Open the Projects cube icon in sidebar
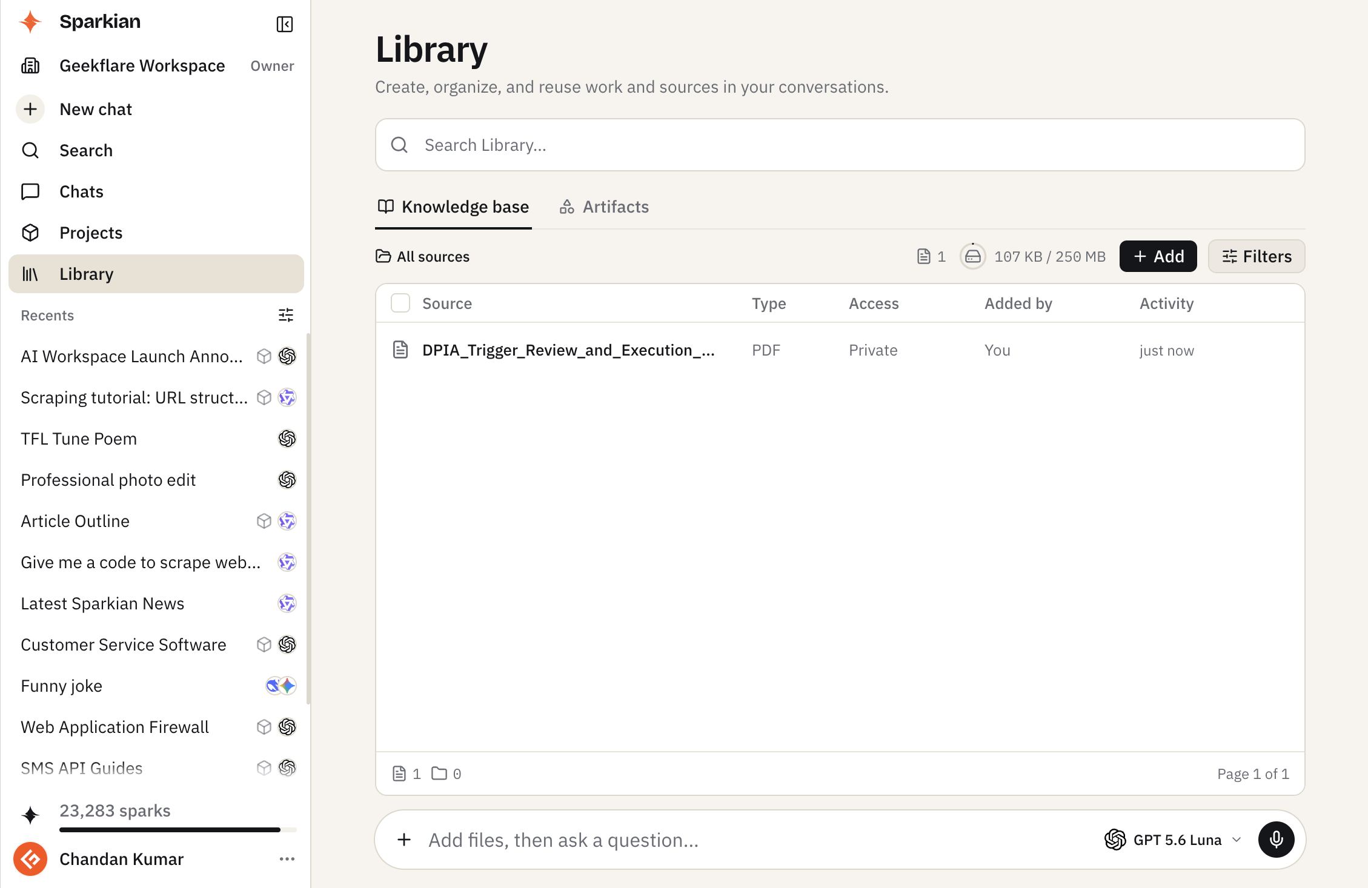 click(x=30, y=233)
